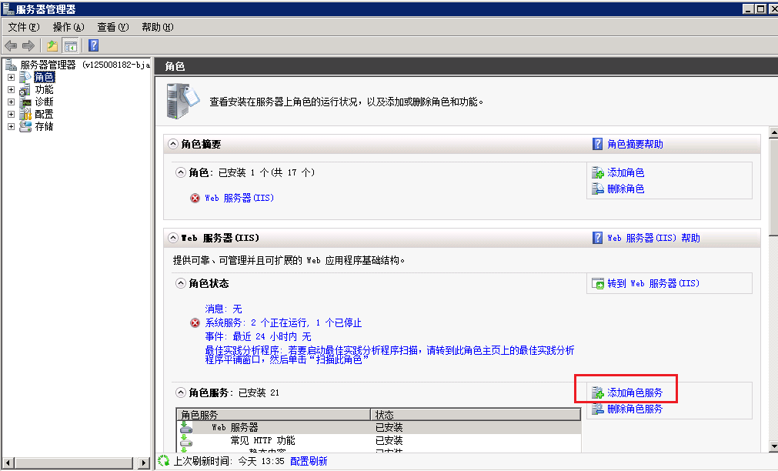The image size is (778, 471).
Task: Click the 添加角色服务 link
Action: pos(634,392)
